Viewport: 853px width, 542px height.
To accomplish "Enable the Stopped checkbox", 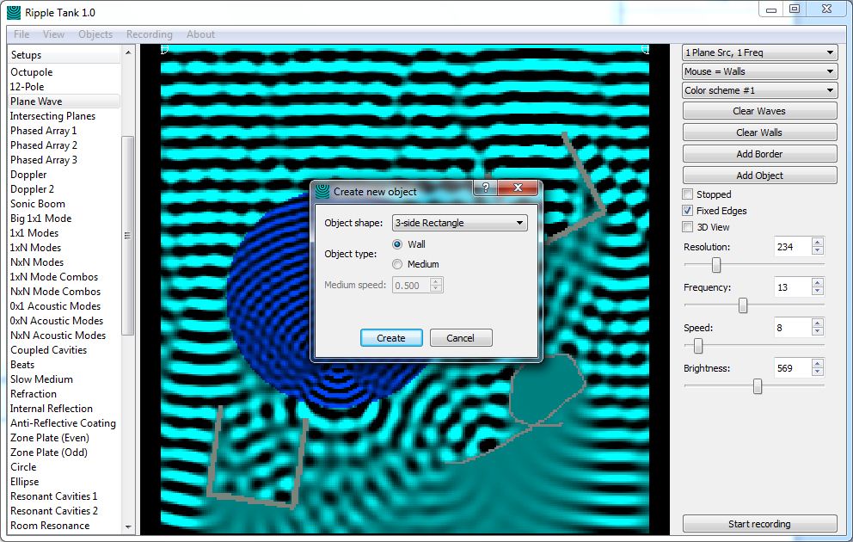I will click(x=688, y=194).
